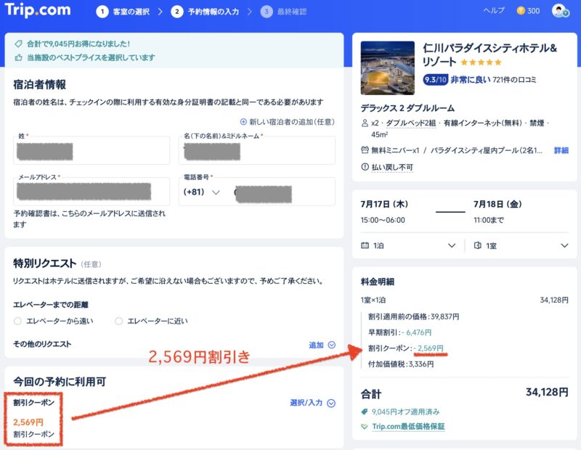Click the step 1 circle 客室の選択
Image resolution: width=581 pixels, height=450 pixels.
tap(102, 12)
